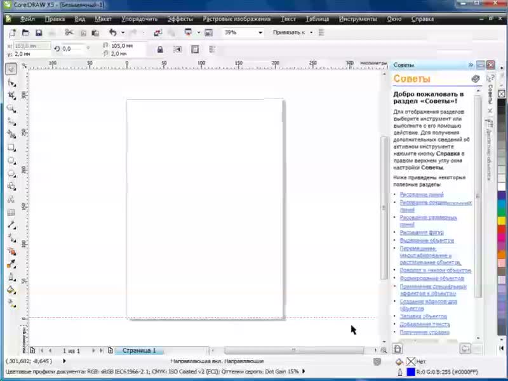Viewport: 508px width, 381px height.
Task: Select the Dimension tool
Action: point(11,225)
